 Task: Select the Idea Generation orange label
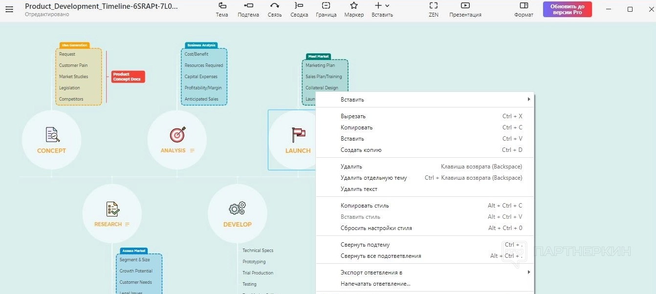75,45
